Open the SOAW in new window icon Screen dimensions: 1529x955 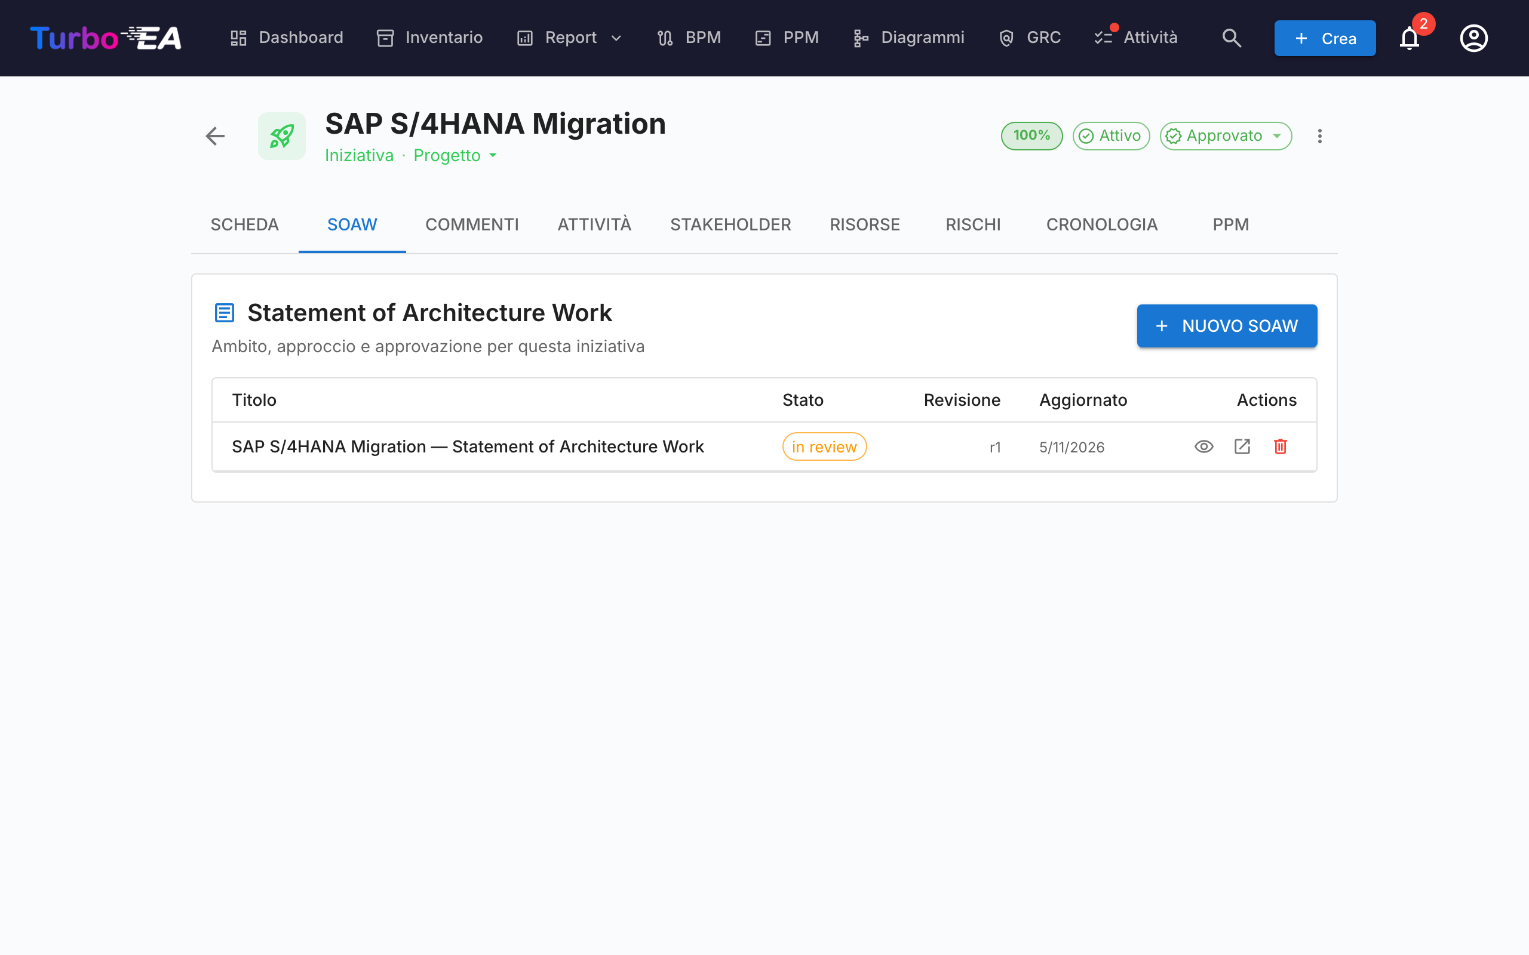coord(1242,446)
